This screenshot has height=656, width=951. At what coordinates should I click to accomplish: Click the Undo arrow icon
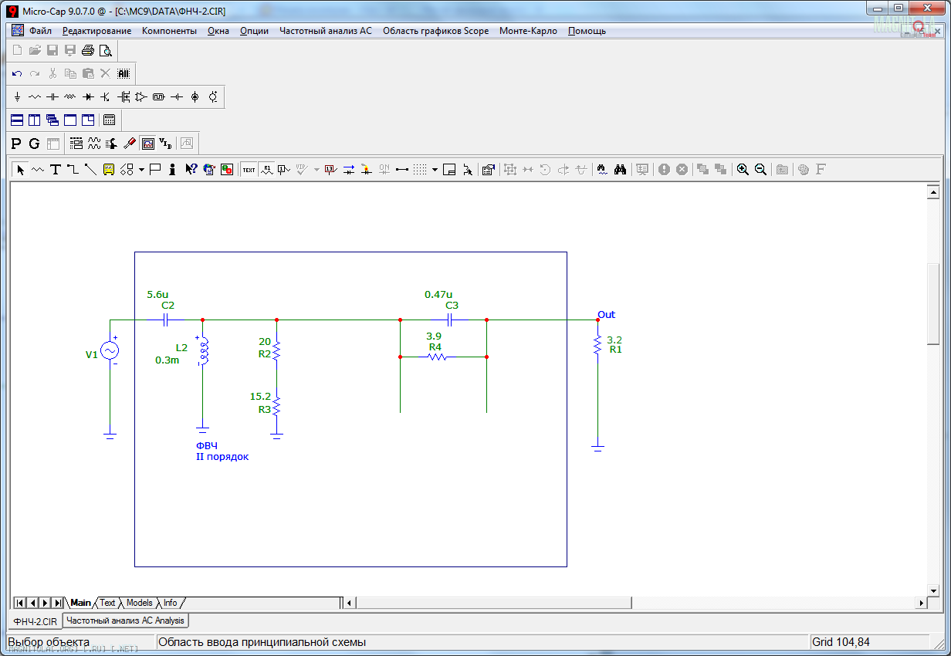17,73
